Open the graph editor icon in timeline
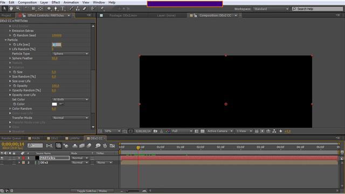 point(112,145)
